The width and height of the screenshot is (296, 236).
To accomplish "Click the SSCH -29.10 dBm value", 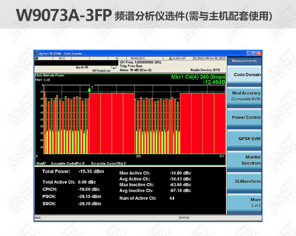I will [90, 204].
